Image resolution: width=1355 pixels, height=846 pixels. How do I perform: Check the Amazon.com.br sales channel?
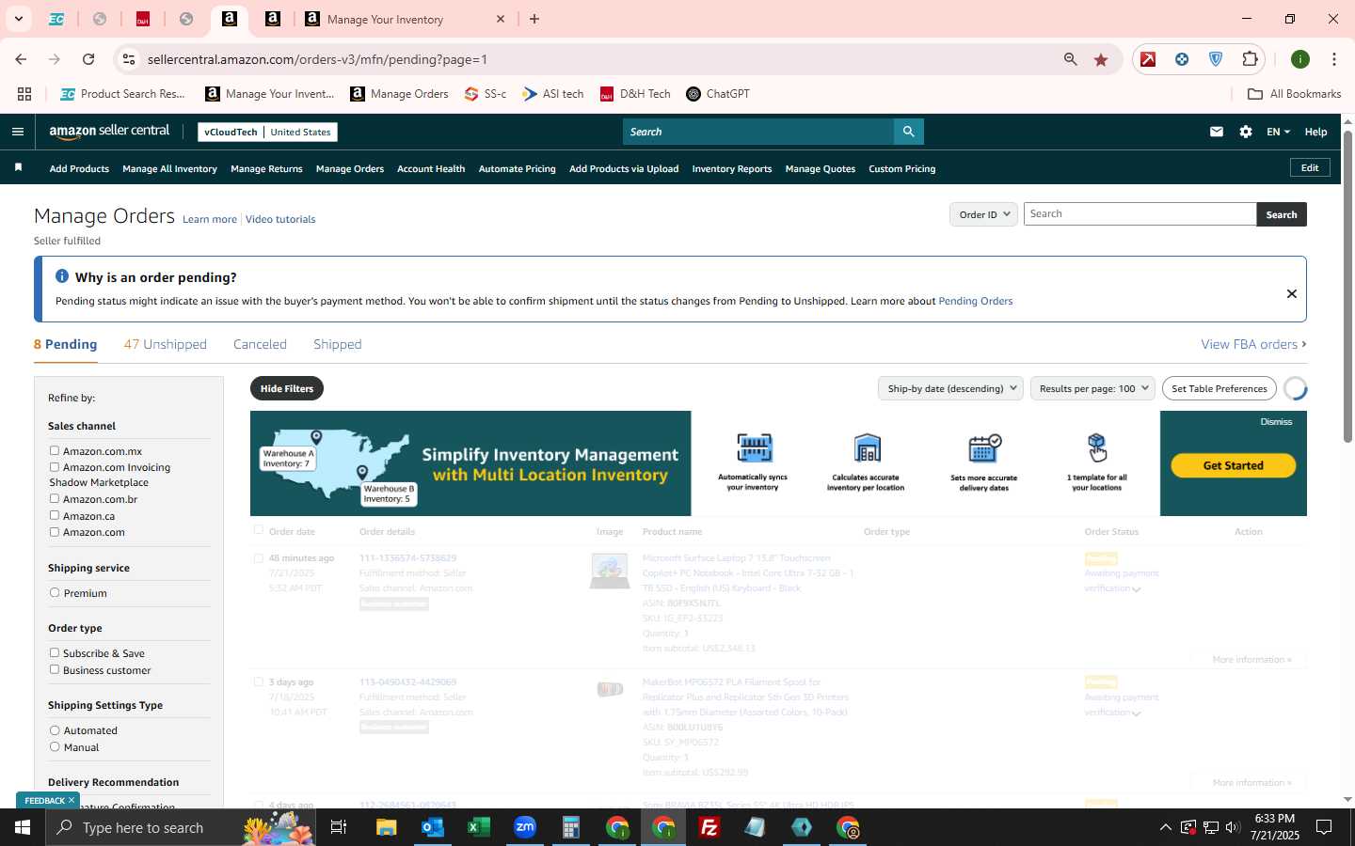55,499
